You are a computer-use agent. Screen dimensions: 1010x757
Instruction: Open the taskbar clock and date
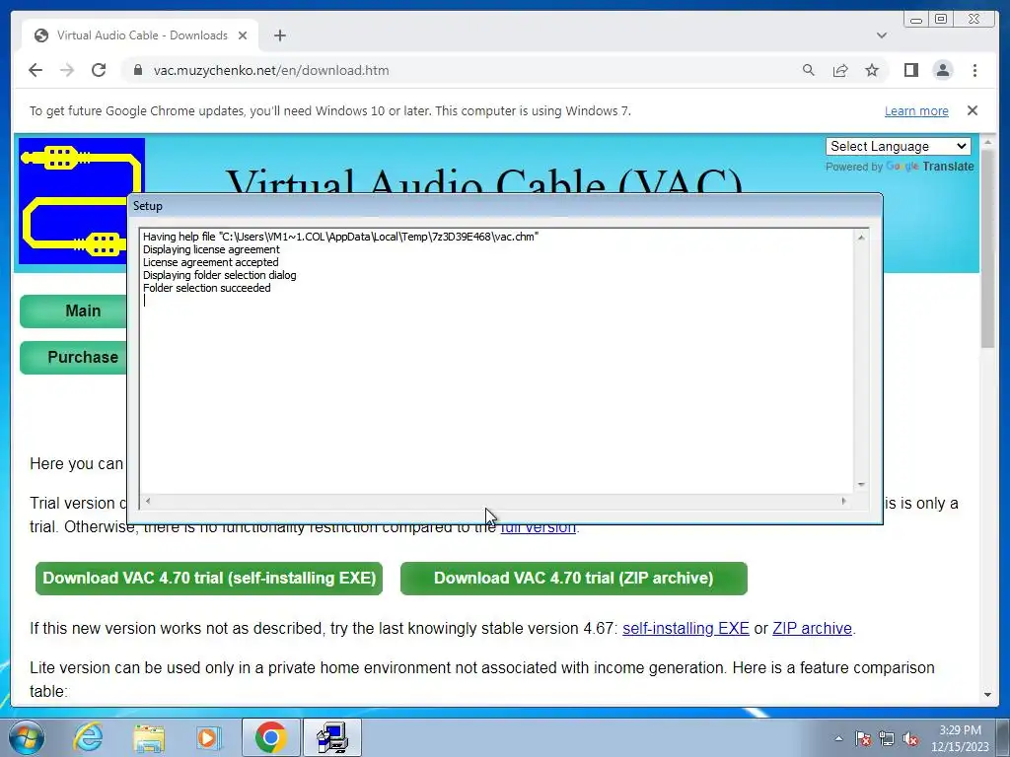pos(960,738)
